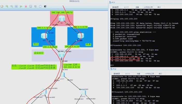
Task: Select the router in the 联通 area
Action: (x=81, y=36)
